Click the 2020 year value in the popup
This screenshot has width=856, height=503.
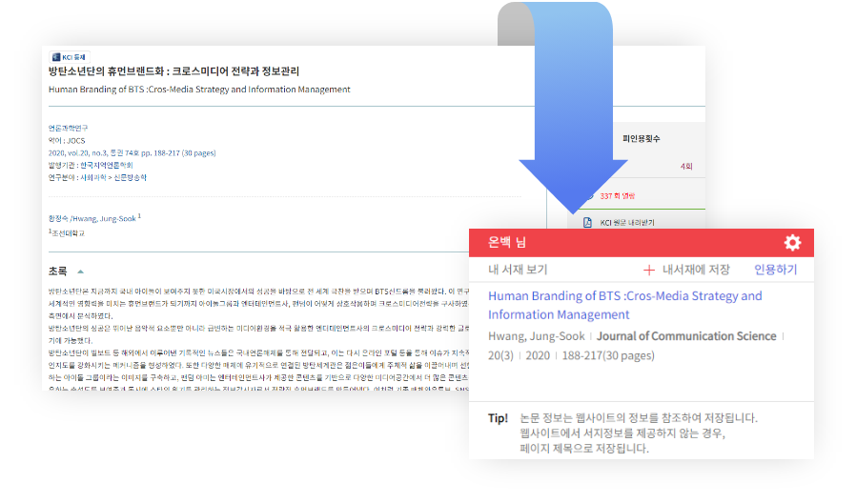coord(538,355)
